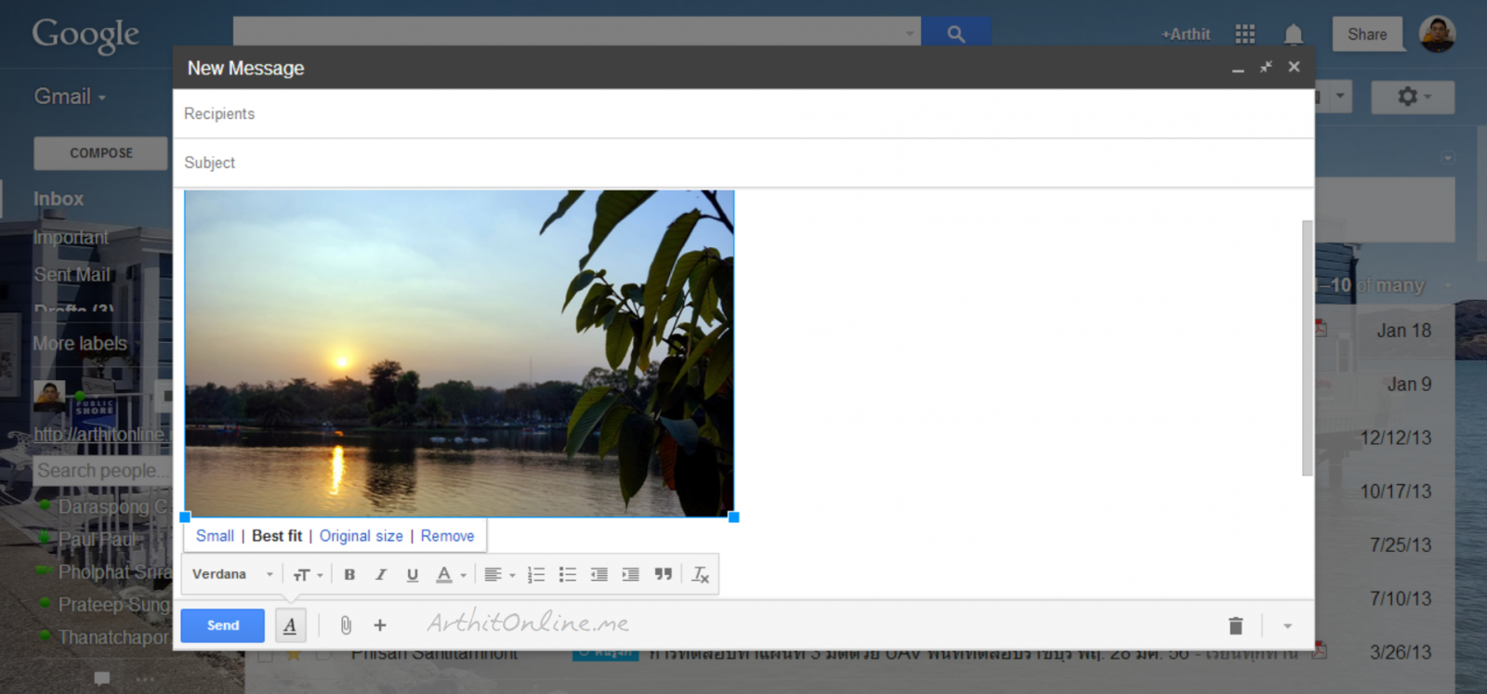Click the Search people field
Image resolution: width=1487 pixels, height=694 pixels.
tap(103, 471)
